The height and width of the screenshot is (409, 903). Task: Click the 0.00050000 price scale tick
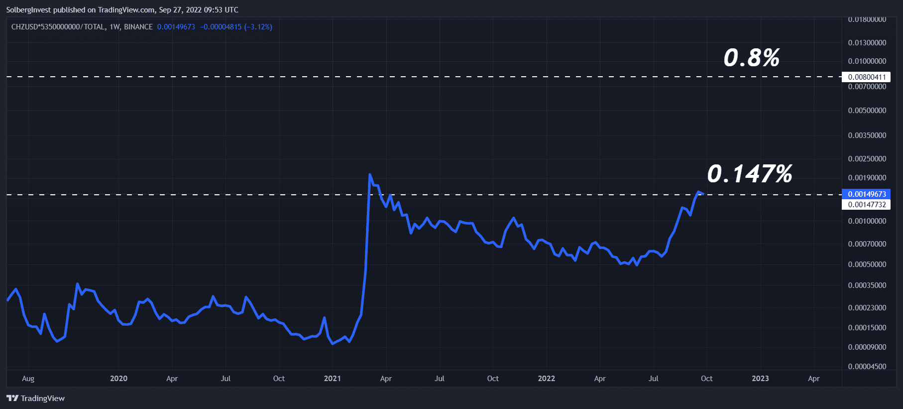click(867, 265)
